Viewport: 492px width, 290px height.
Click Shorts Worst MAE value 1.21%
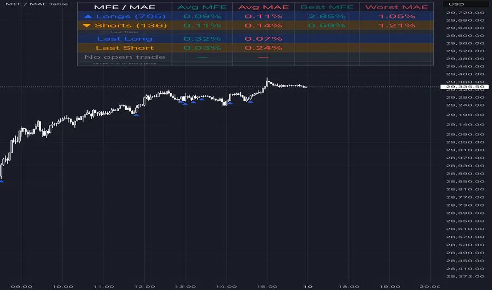(x=396, y=25)
